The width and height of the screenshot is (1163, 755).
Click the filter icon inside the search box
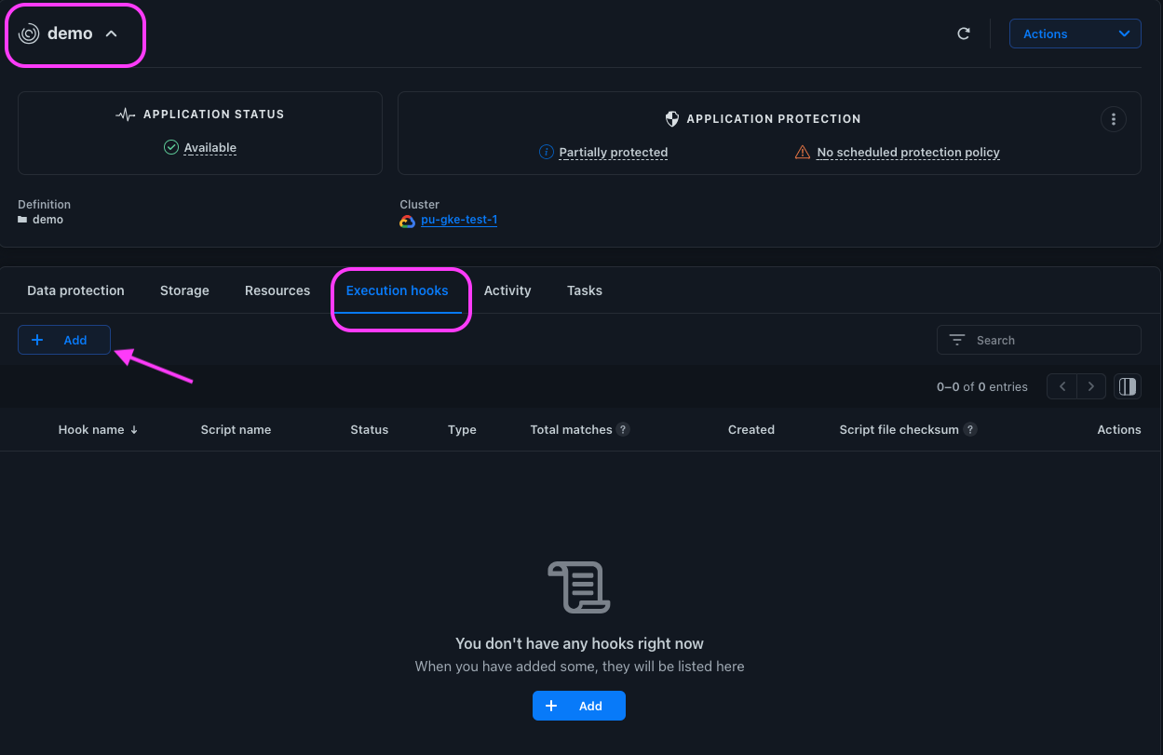tap(956, 340)
